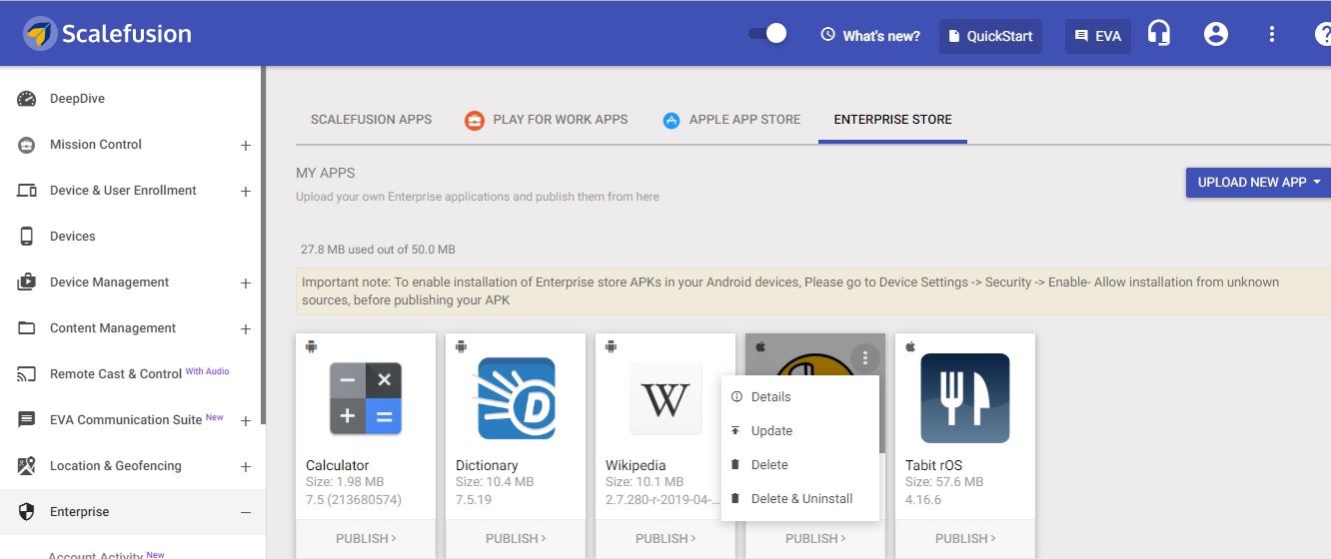Click the Play for Work briefcase icon
This screenshot has height=559, width=1331.
pos(475,121)
